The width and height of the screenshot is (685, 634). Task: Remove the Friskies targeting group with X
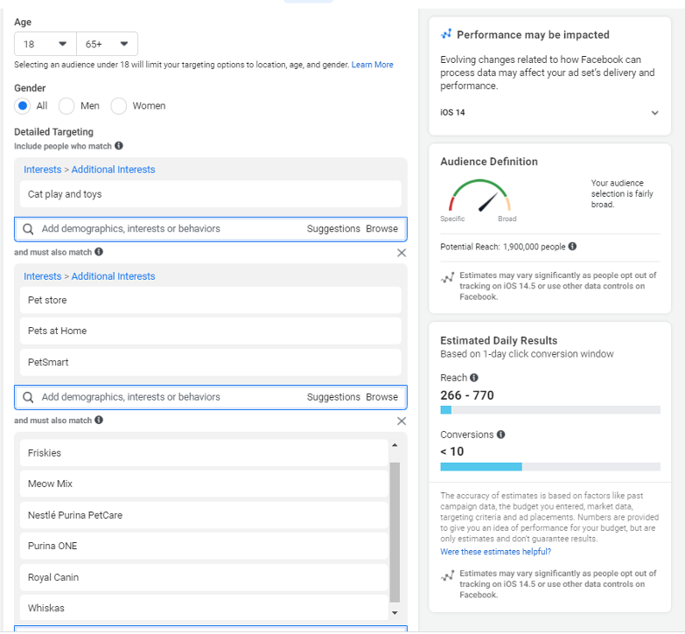click(402, 421)
